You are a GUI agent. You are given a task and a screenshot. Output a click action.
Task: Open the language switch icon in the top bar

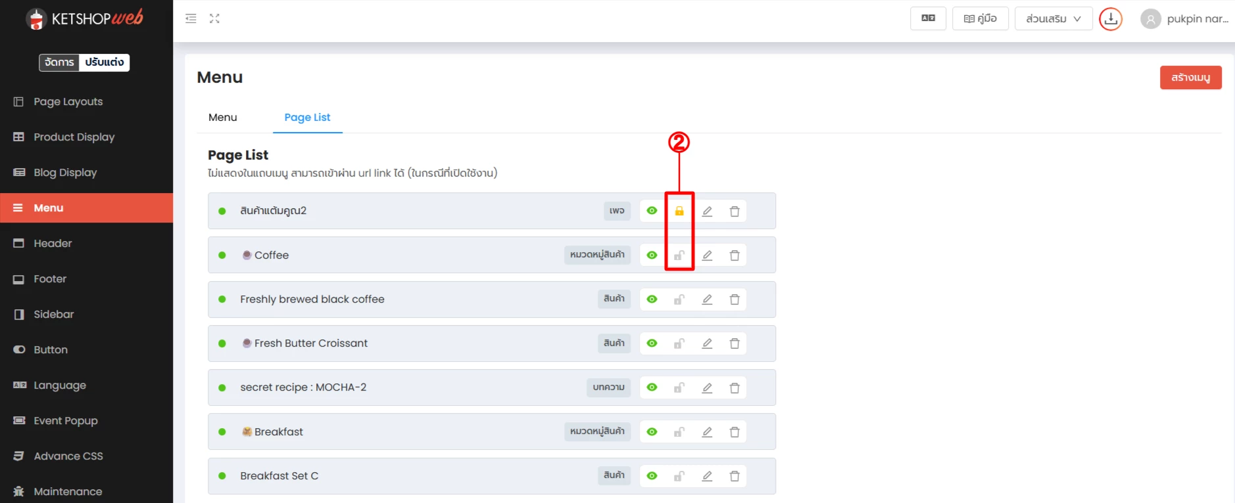pos(928,18)
